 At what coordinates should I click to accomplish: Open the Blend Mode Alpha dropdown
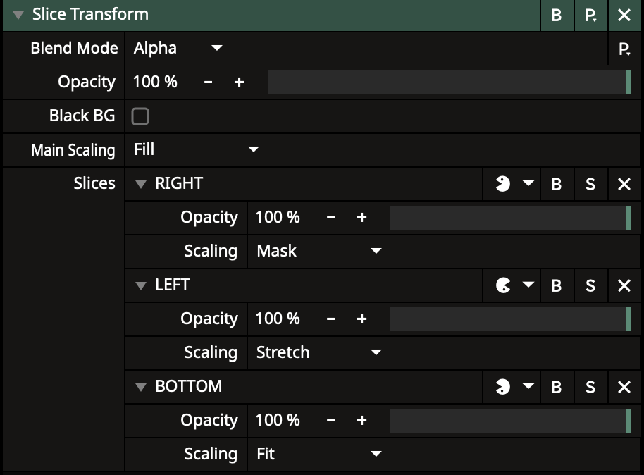(178, 49)
